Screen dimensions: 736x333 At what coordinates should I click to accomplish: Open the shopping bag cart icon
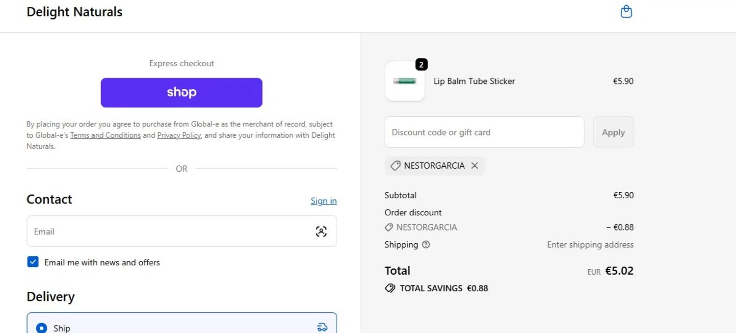626,11
